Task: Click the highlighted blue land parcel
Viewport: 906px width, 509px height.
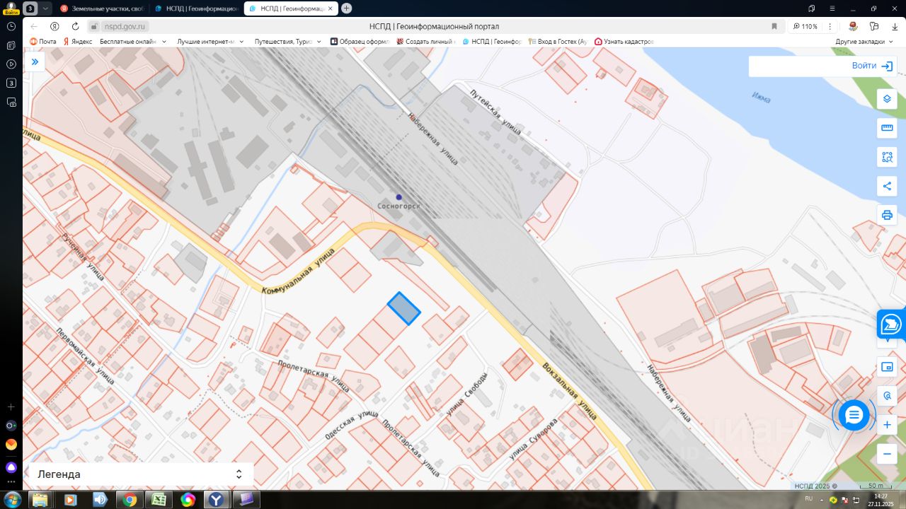Action: pos(404,308)
